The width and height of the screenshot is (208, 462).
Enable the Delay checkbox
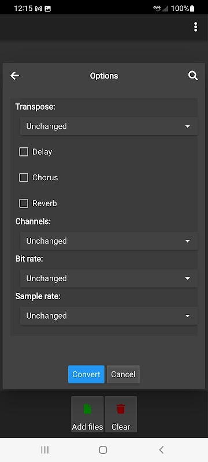click(24, 152)
